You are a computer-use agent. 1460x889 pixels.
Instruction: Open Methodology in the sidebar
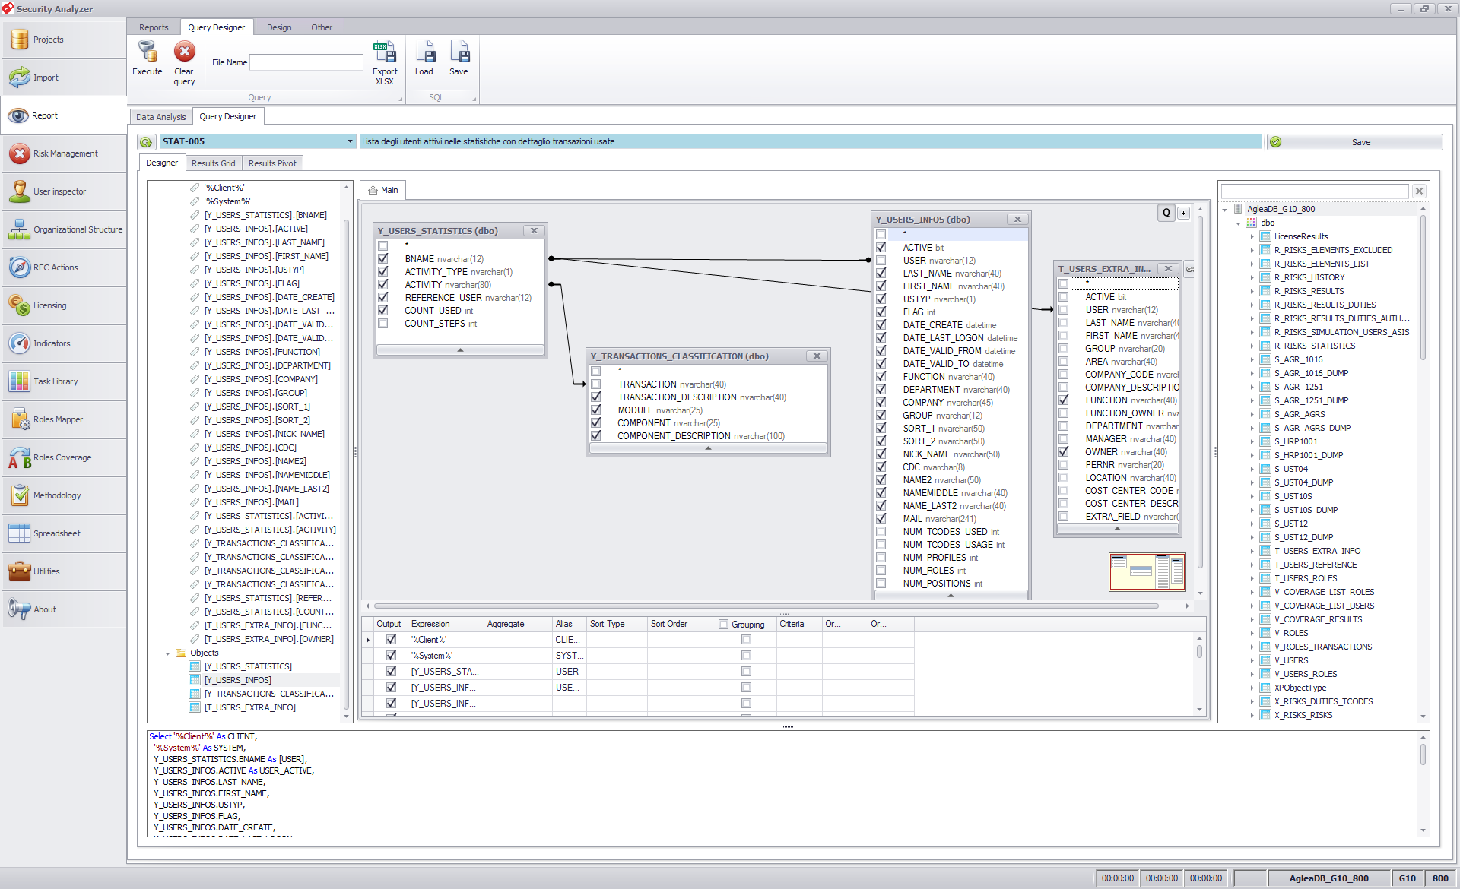click(x=64, y=495)
